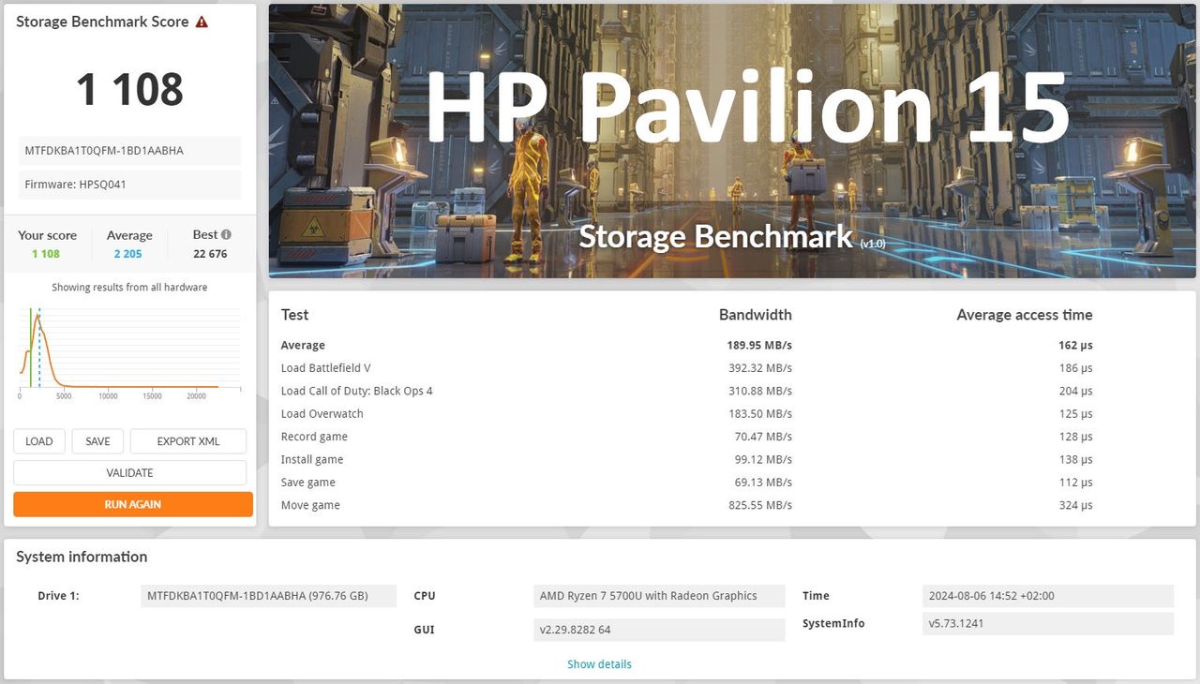Select the drive model field MTFDKBA1T0QFM-1BD1AABHA under score
This screenshot has width=1200, height=684.
point(129,151)
